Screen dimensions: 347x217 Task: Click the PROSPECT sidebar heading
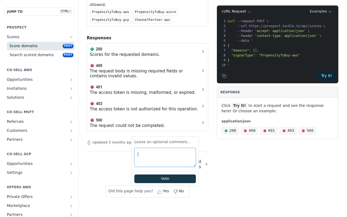tap(17, 27)
